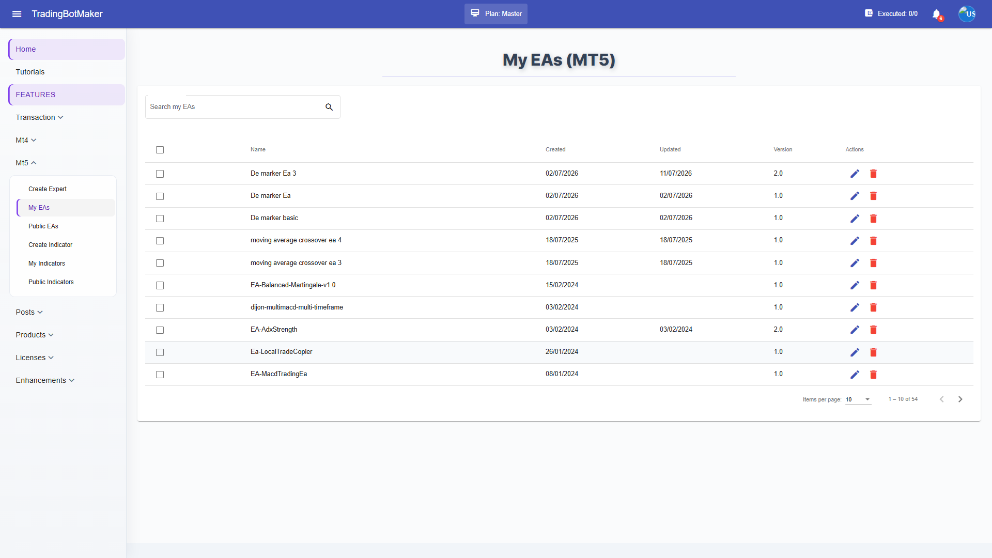Expand the Products sidebar section
Viewport: 992px width, 558px height.
pos(35,335)
